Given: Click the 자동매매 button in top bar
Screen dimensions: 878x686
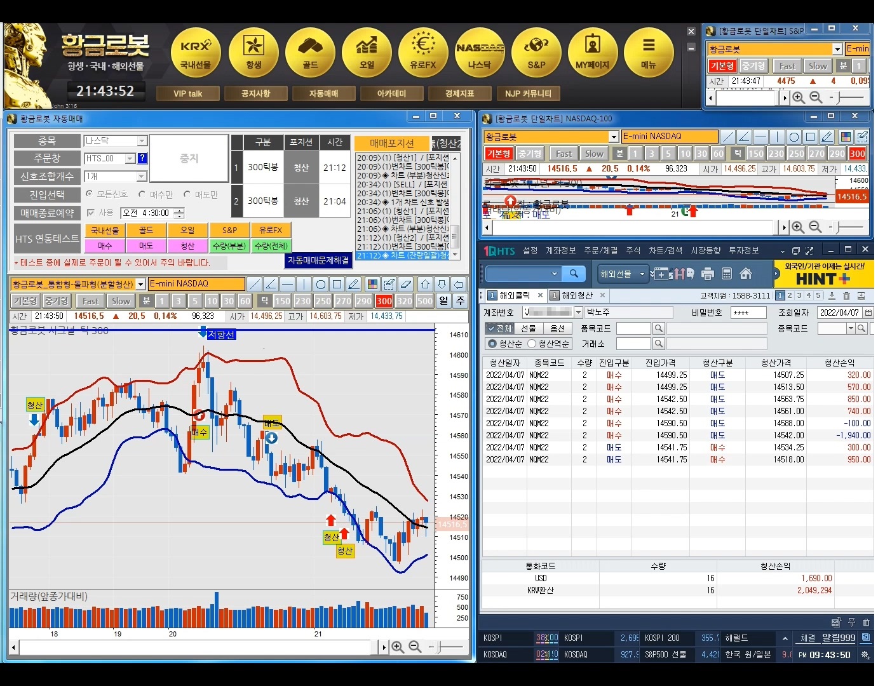Looking at the screenshot, I should click(x=323, y=93).
